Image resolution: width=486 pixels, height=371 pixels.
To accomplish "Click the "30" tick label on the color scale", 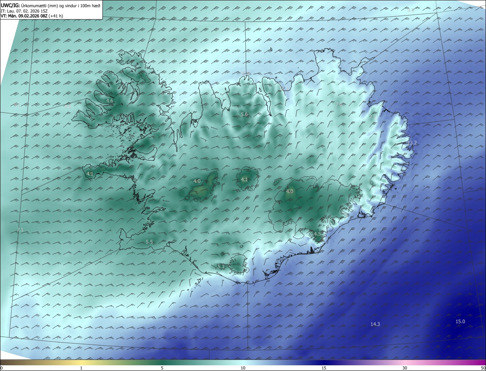I will point(405,368).
